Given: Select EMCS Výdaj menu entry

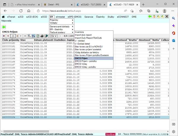Looking at the screenshot, I should point(94,64).
